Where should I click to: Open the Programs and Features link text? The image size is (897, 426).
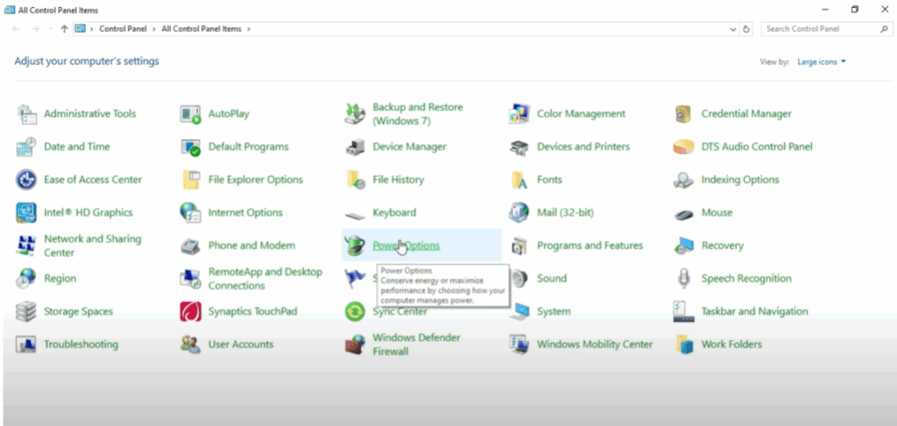pos(590,245)
